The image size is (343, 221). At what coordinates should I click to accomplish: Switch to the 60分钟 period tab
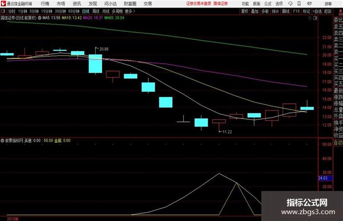(74, 11)
